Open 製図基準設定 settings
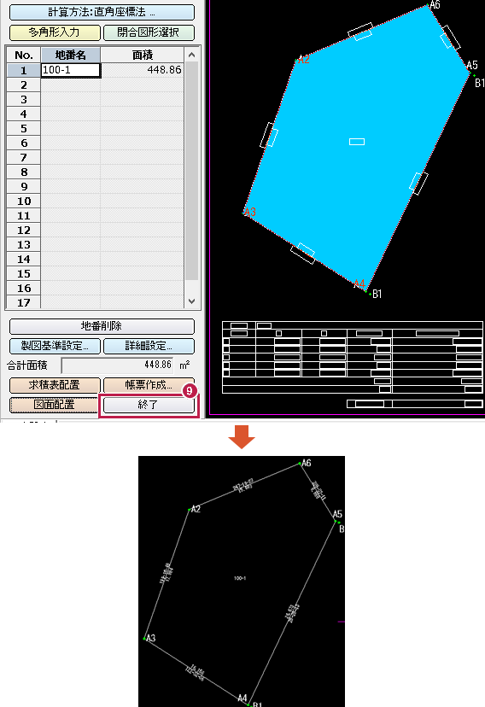 55,346
